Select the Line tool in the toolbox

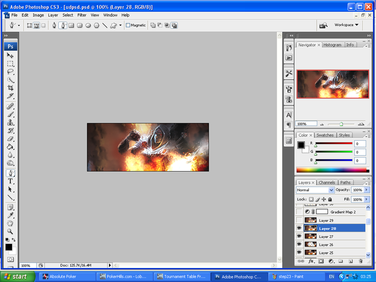click(10, 197)
